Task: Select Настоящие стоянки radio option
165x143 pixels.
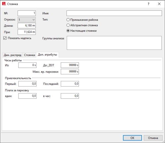Action: [68, 31]
